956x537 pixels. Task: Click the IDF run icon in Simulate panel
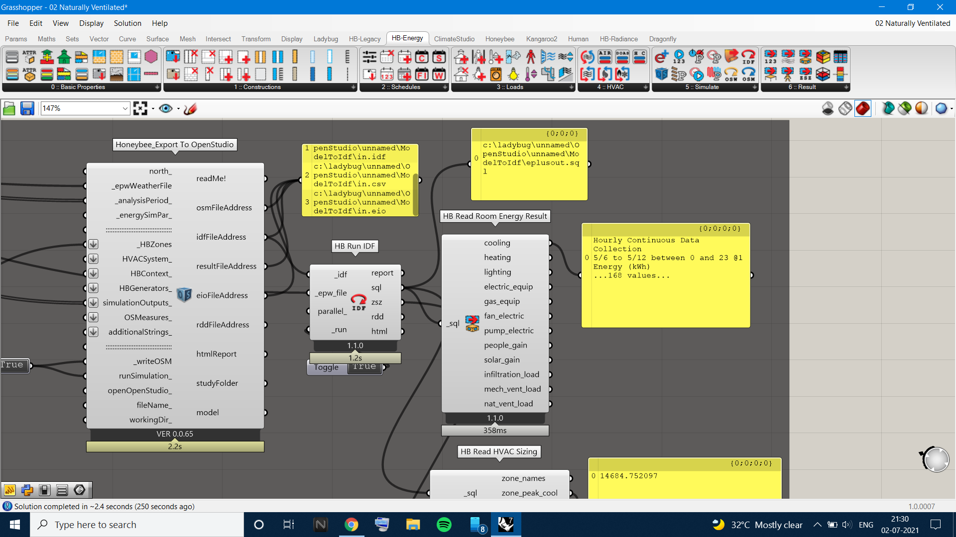748,57
